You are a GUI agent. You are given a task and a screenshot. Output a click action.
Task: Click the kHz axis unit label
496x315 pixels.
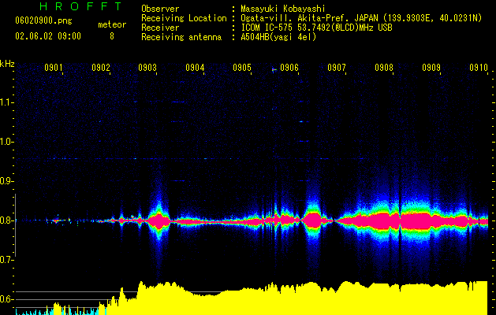7,64
